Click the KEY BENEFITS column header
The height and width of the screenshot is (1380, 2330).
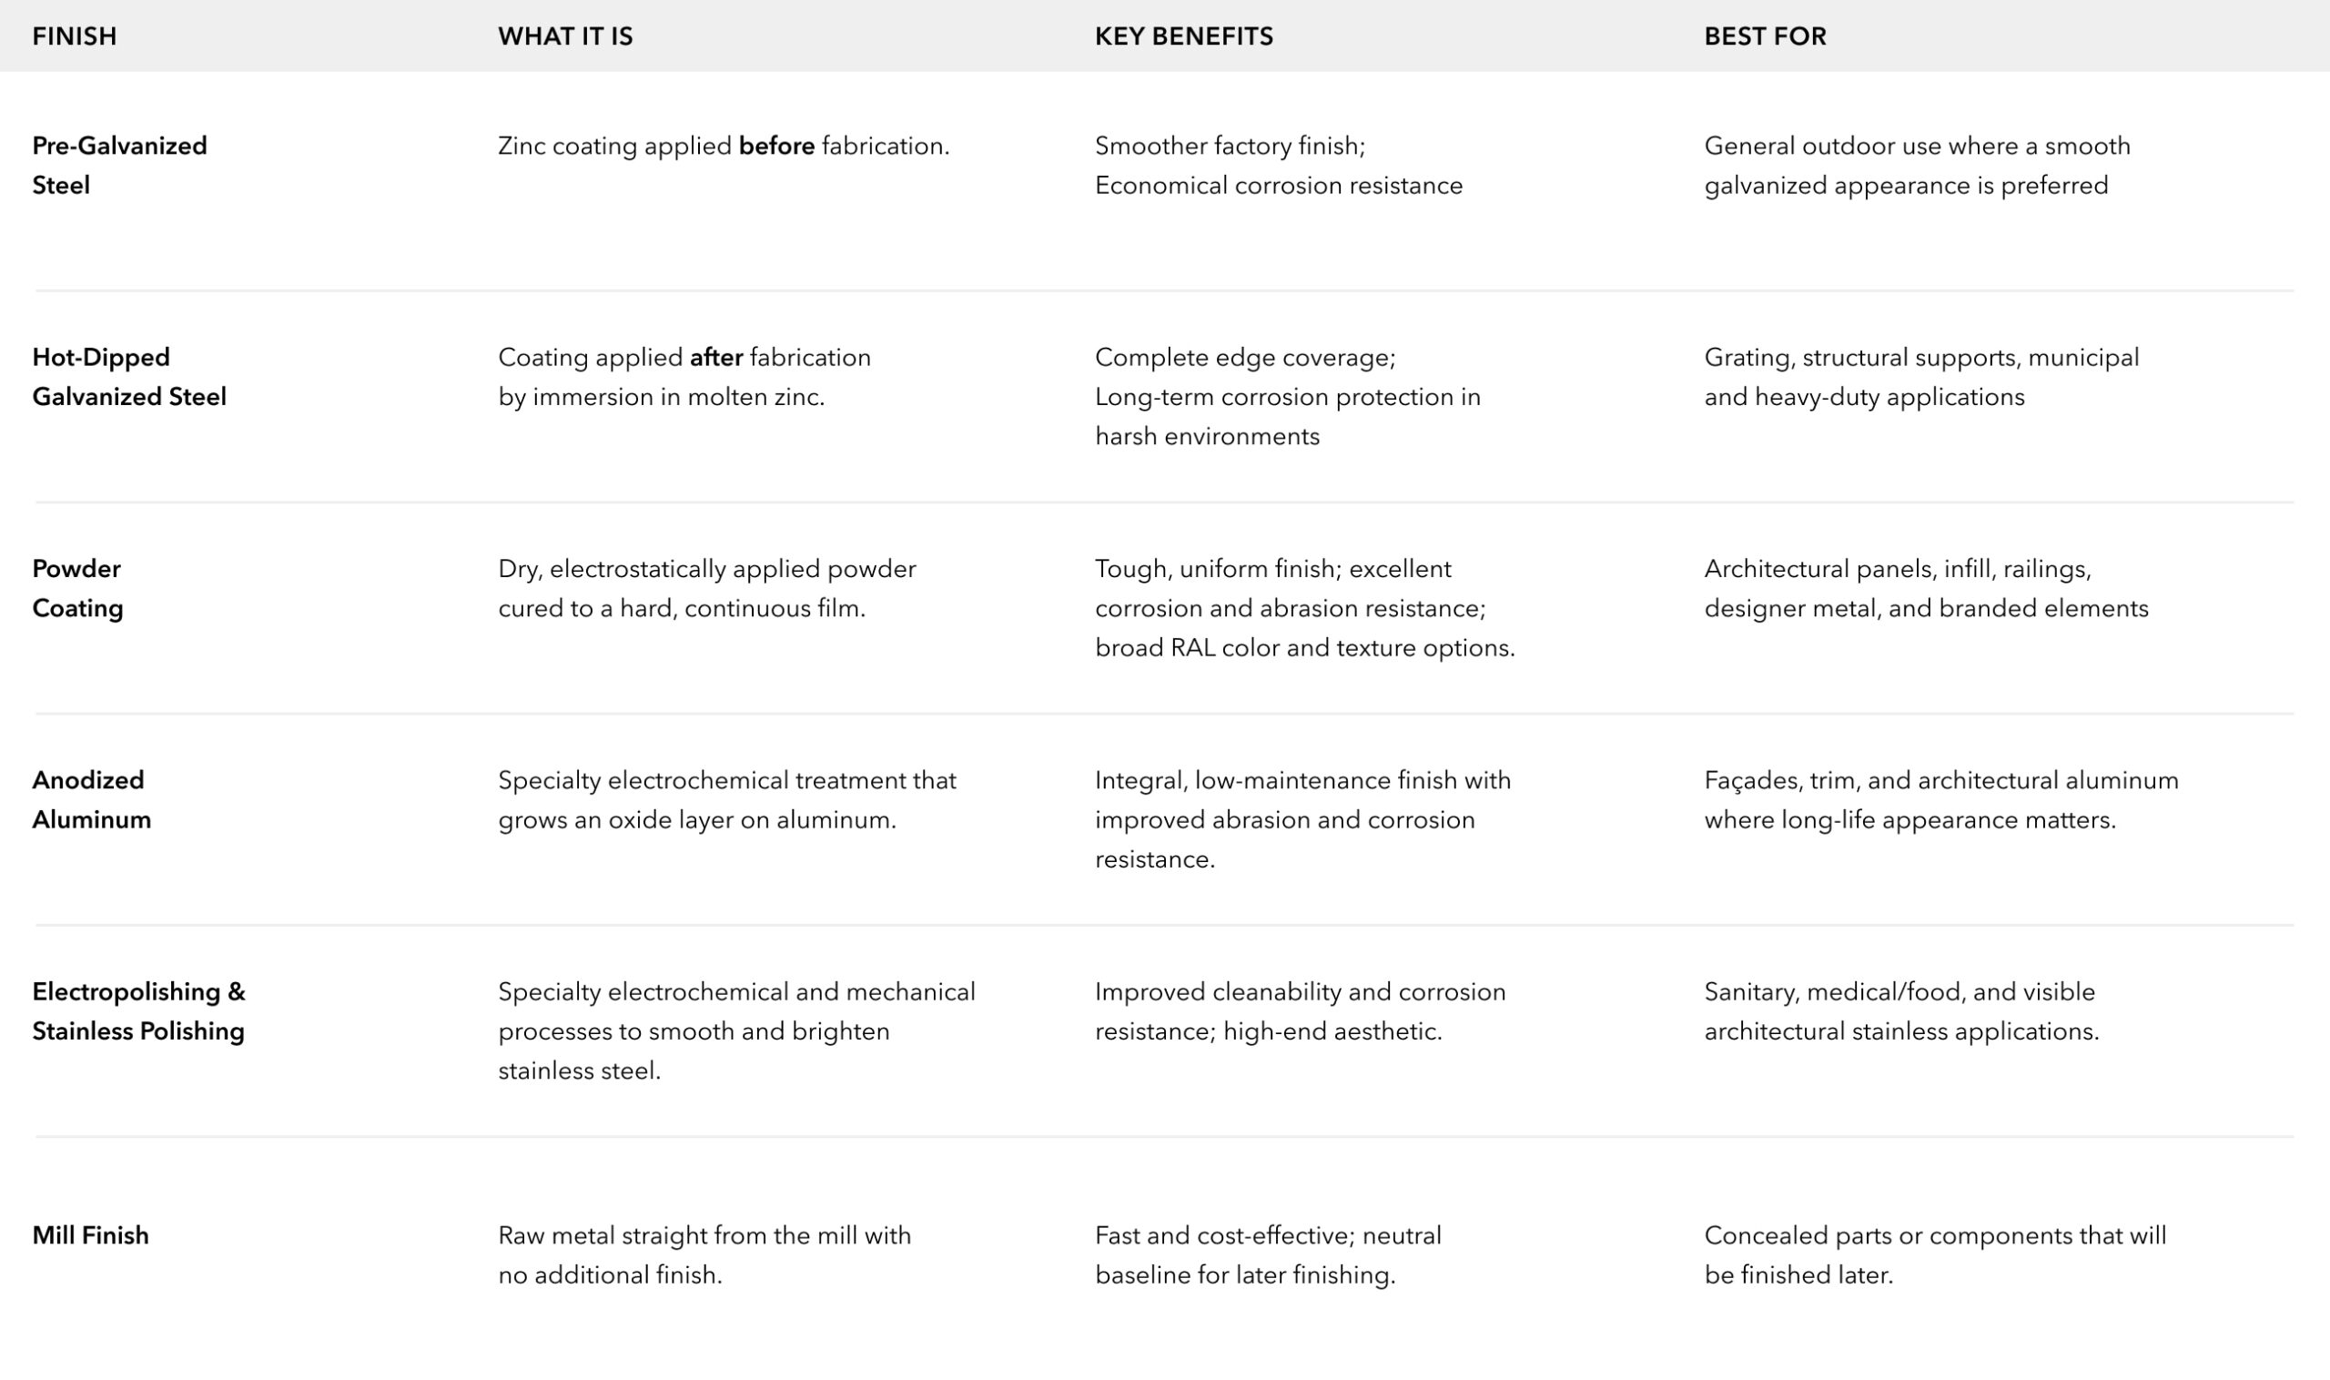[1183, 36]
